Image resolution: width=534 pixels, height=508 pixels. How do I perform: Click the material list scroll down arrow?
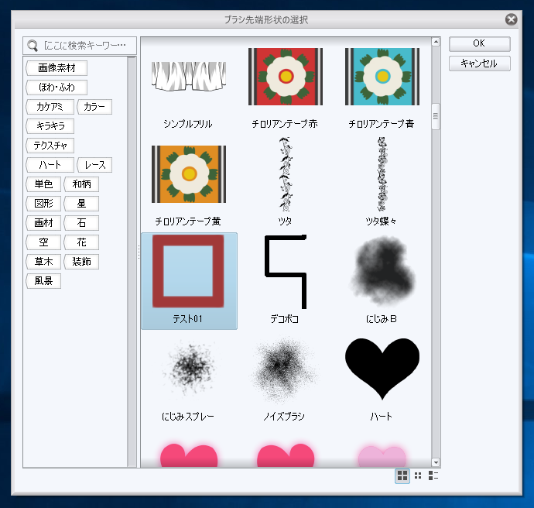(x=436, y=462)
